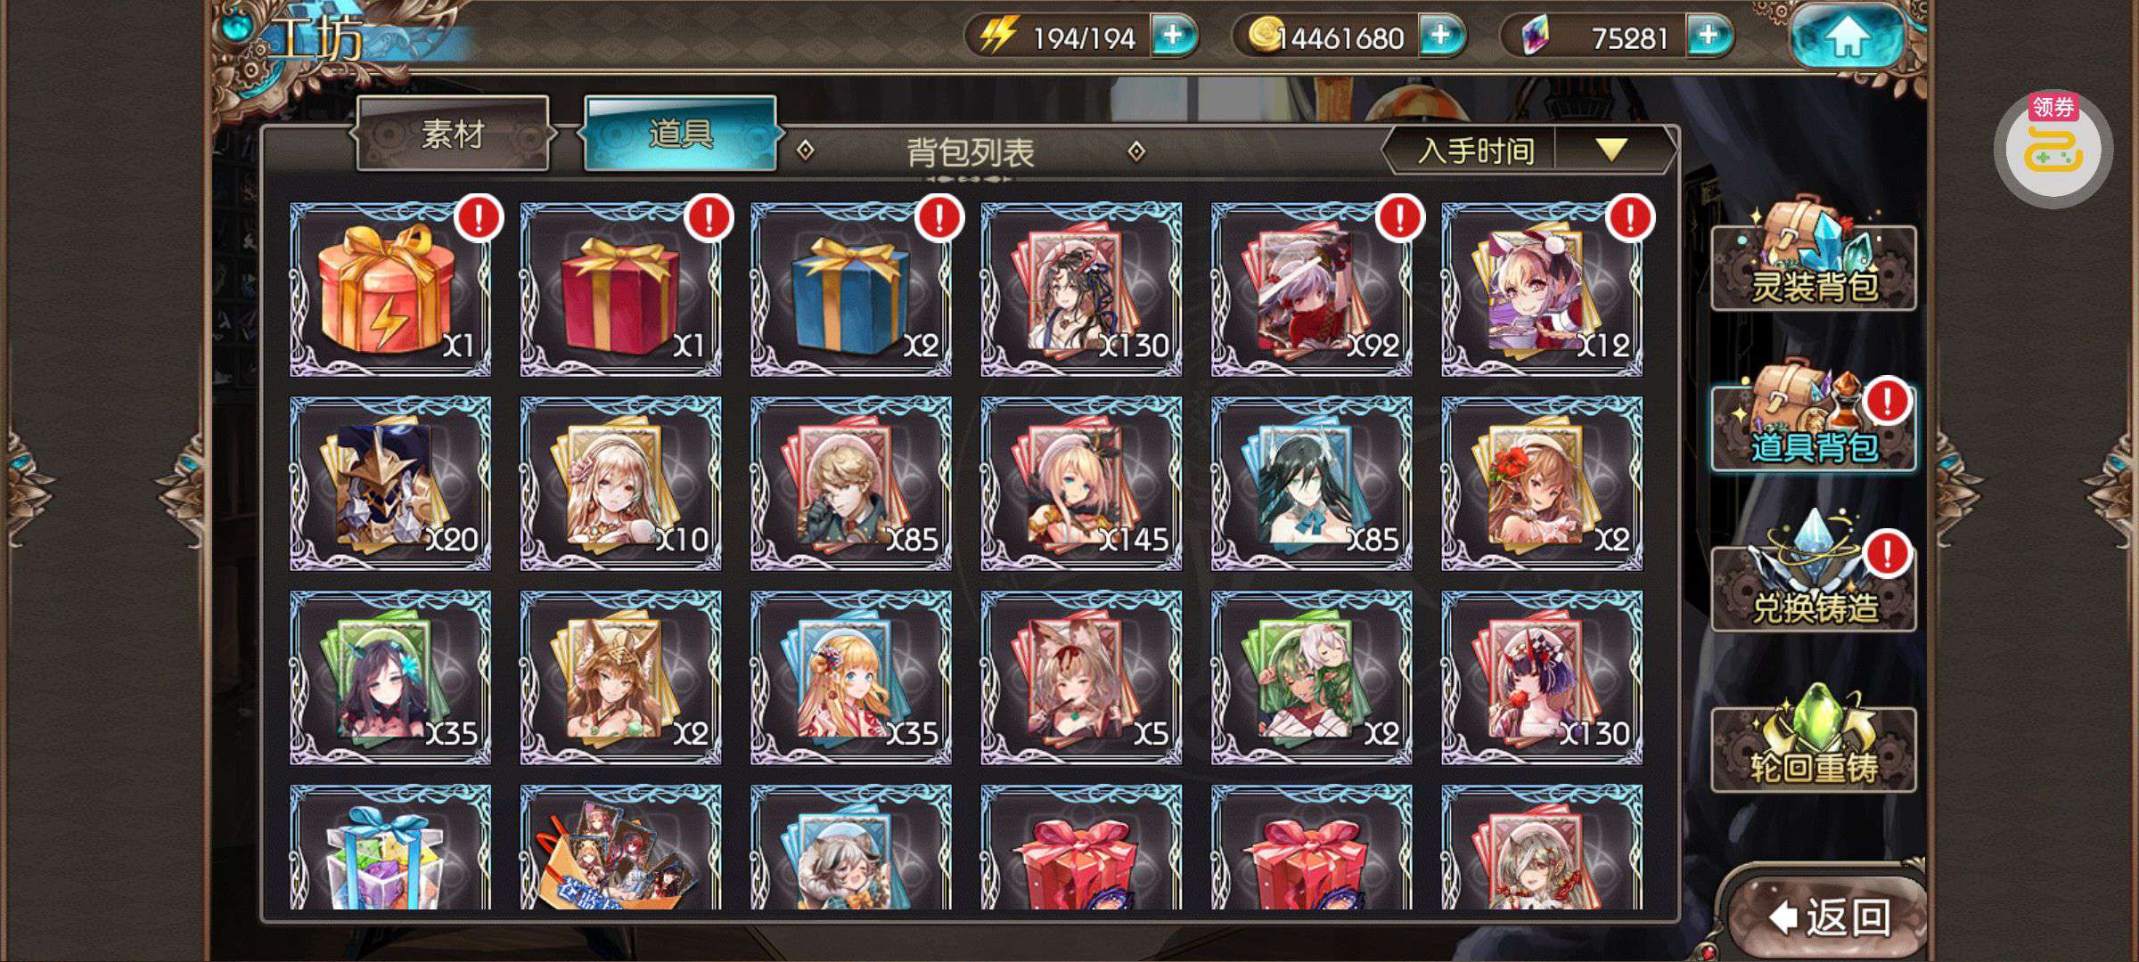Viewport: 2139px width, 962px height.
Task: Open the 灵装背包 bag icon
Action: pos(1814,256)
